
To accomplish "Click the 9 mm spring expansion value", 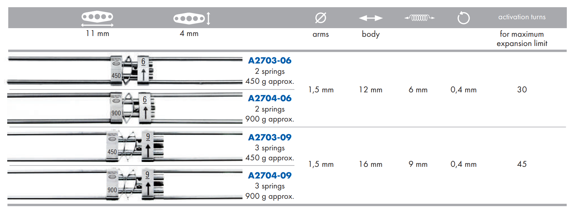I will click(418, 164).
